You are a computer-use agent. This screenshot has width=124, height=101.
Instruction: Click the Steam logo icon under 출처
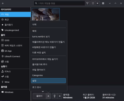coord(3,61)
